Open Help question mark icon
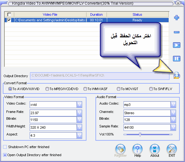This screenshot has height=162, width=185. [x=137, y=149]
